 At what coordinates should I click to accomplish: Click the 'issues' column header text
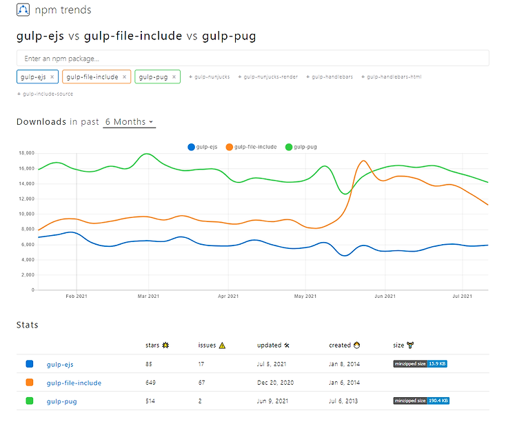[x=207, y=345]
